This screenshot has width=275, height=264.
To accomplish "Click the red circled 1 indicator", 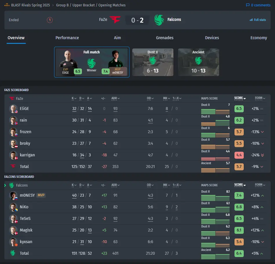I will click(49, 20).
